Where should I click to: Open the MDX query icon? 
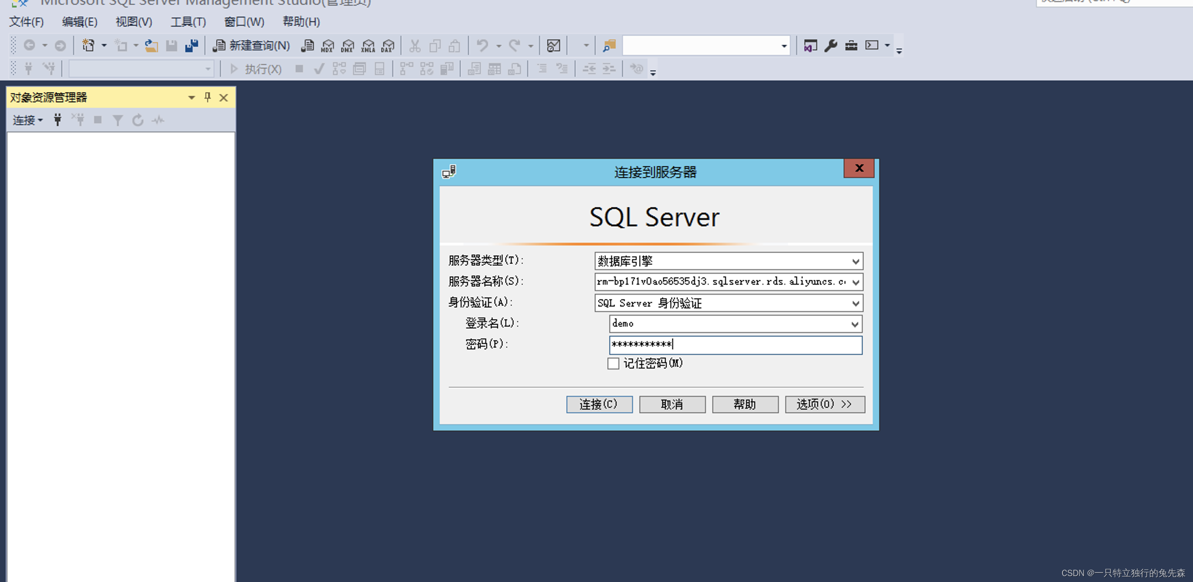coord(327,46)
